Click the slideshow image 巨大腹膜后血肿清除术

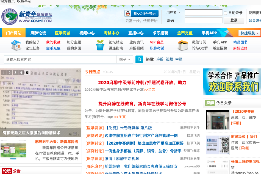click(41, 103)
